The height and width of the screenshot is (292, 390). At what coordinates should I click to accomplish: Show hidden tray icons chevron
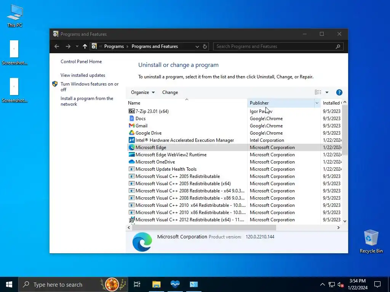pyautogui.click(x=322, y=284)
